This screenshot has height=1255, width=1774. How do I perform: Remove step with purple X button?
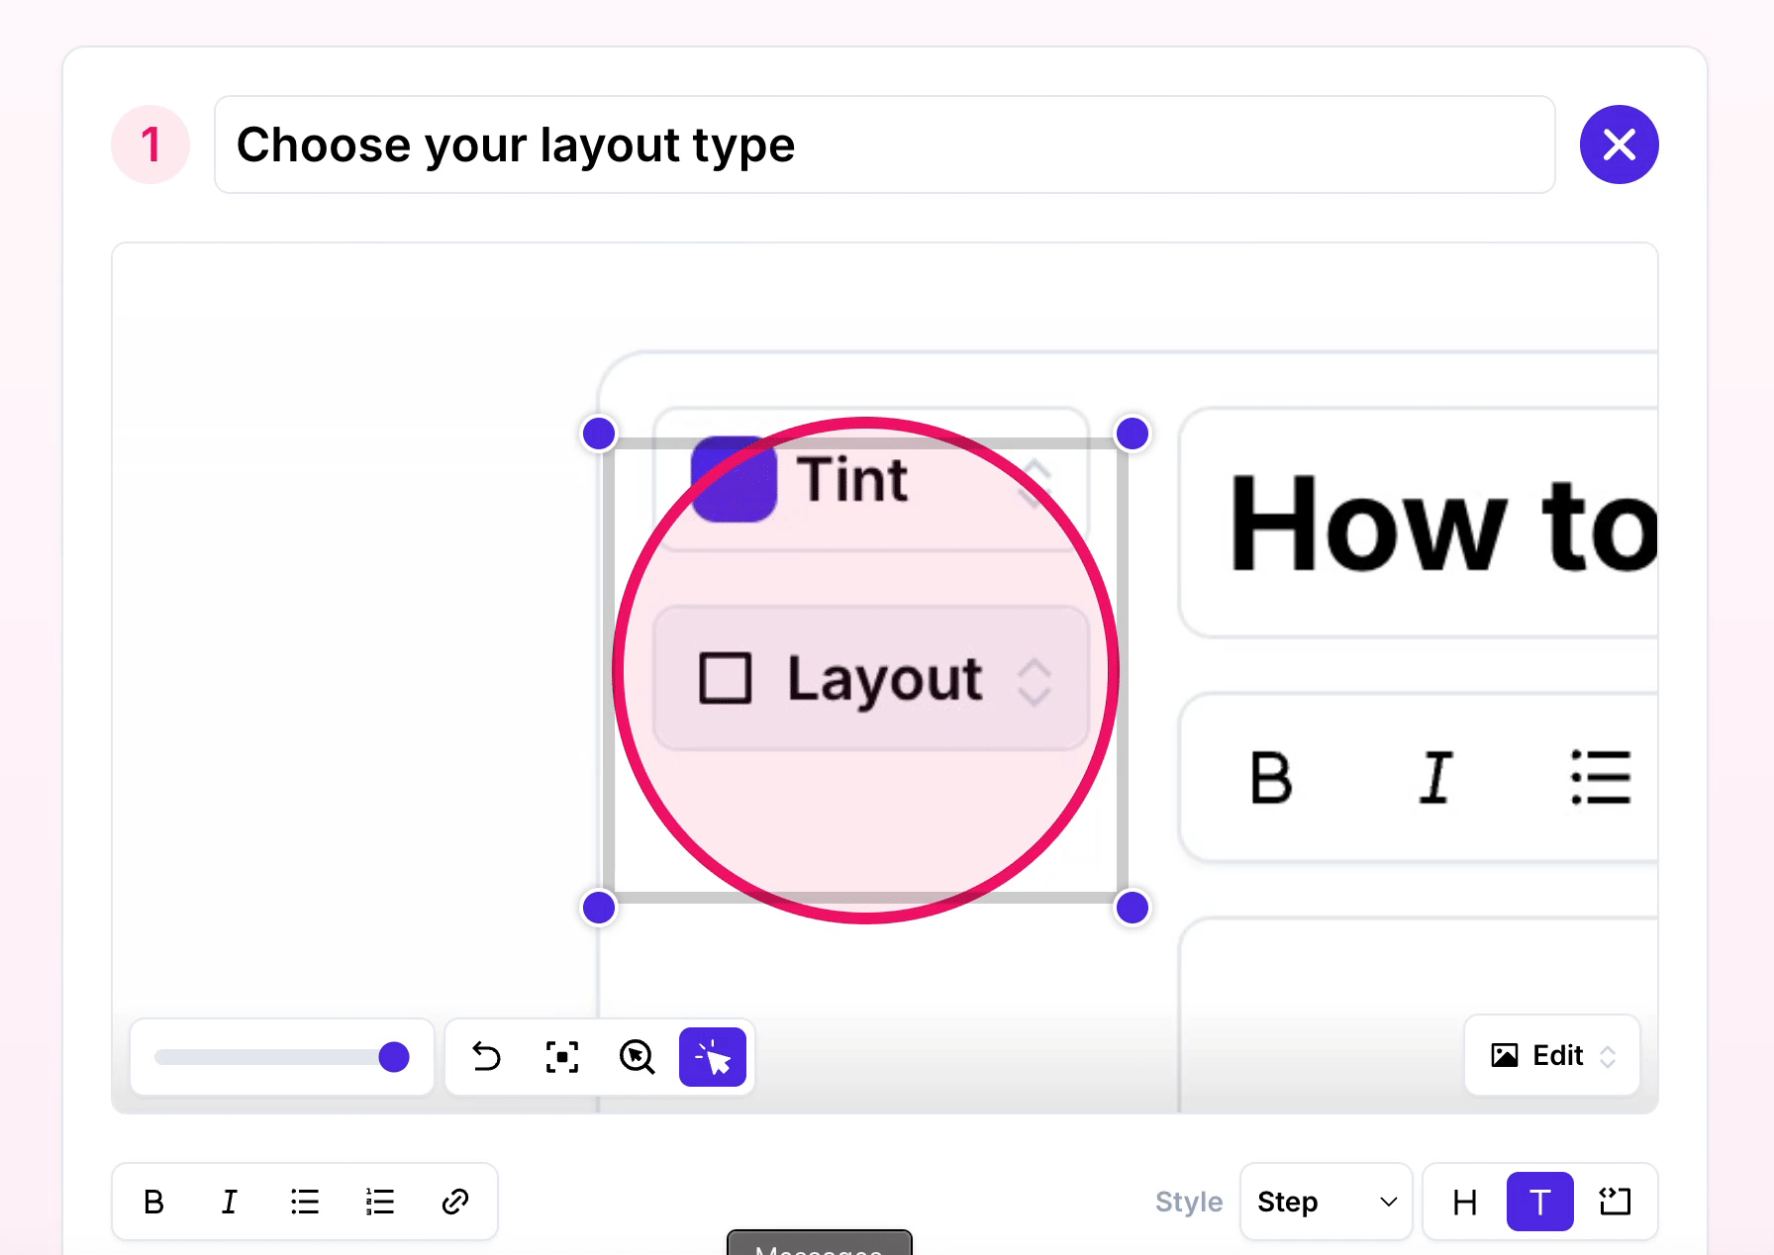pos(1619,145)
